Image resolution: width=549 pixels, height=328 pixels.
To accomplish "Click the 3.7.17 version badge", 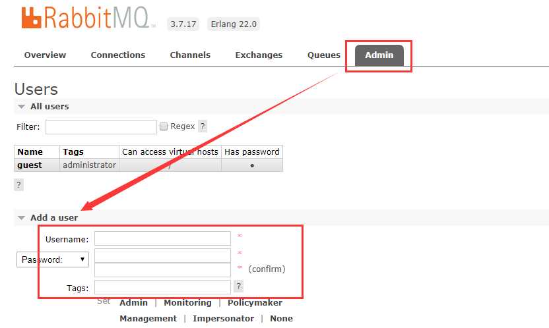I will [183, 24].
